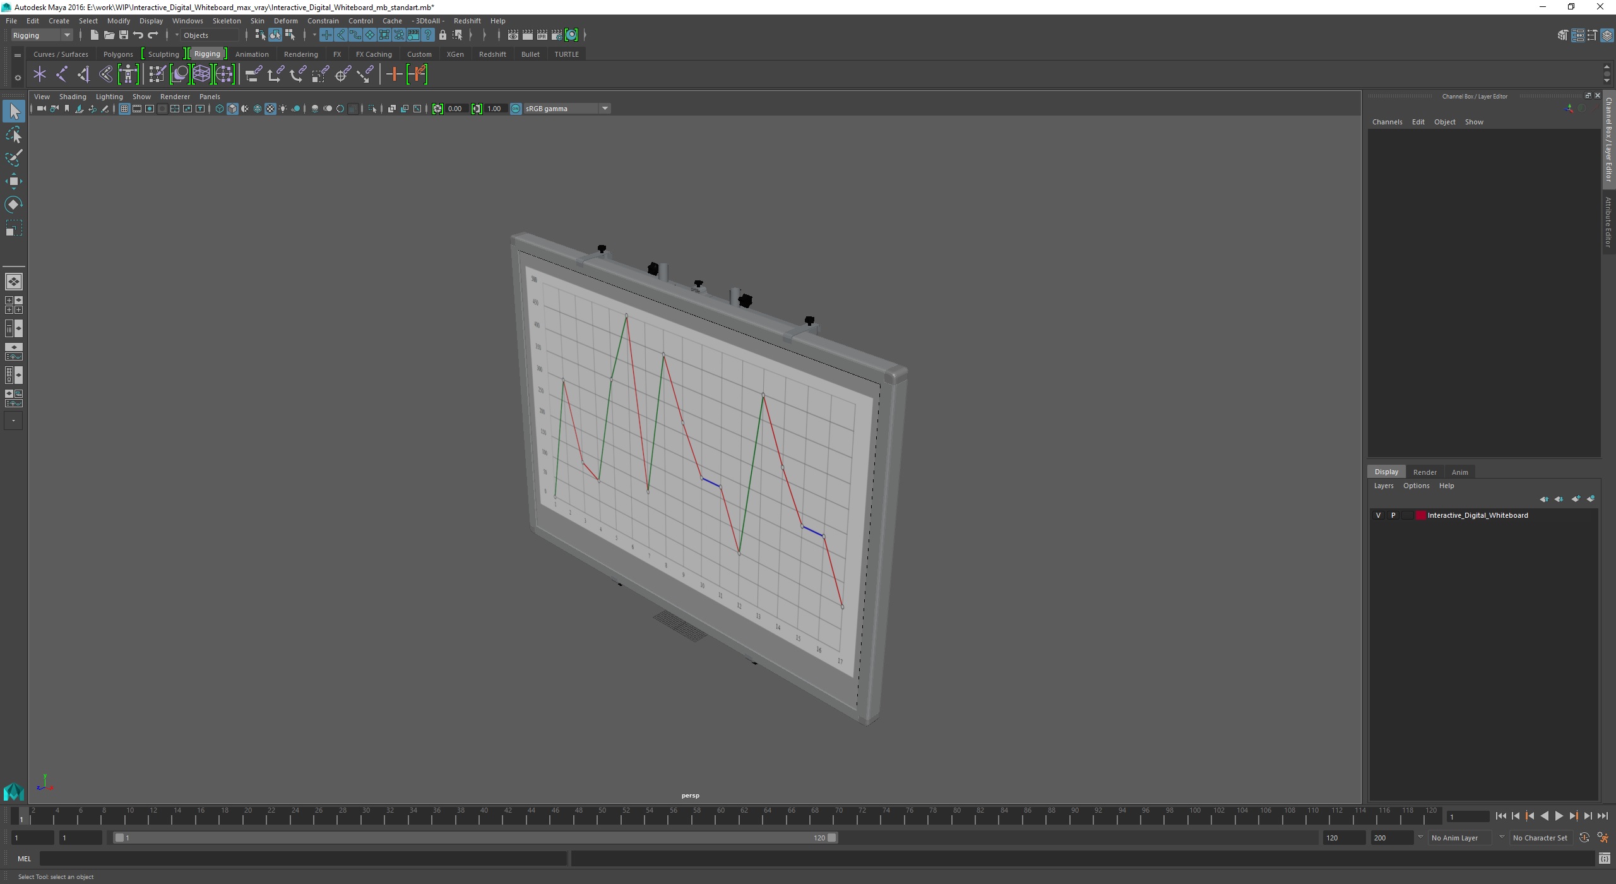This screenshot has width=1616, height=884.
Task: Click the Set Key orange shelf icon
Action: (x=394, y=75)
